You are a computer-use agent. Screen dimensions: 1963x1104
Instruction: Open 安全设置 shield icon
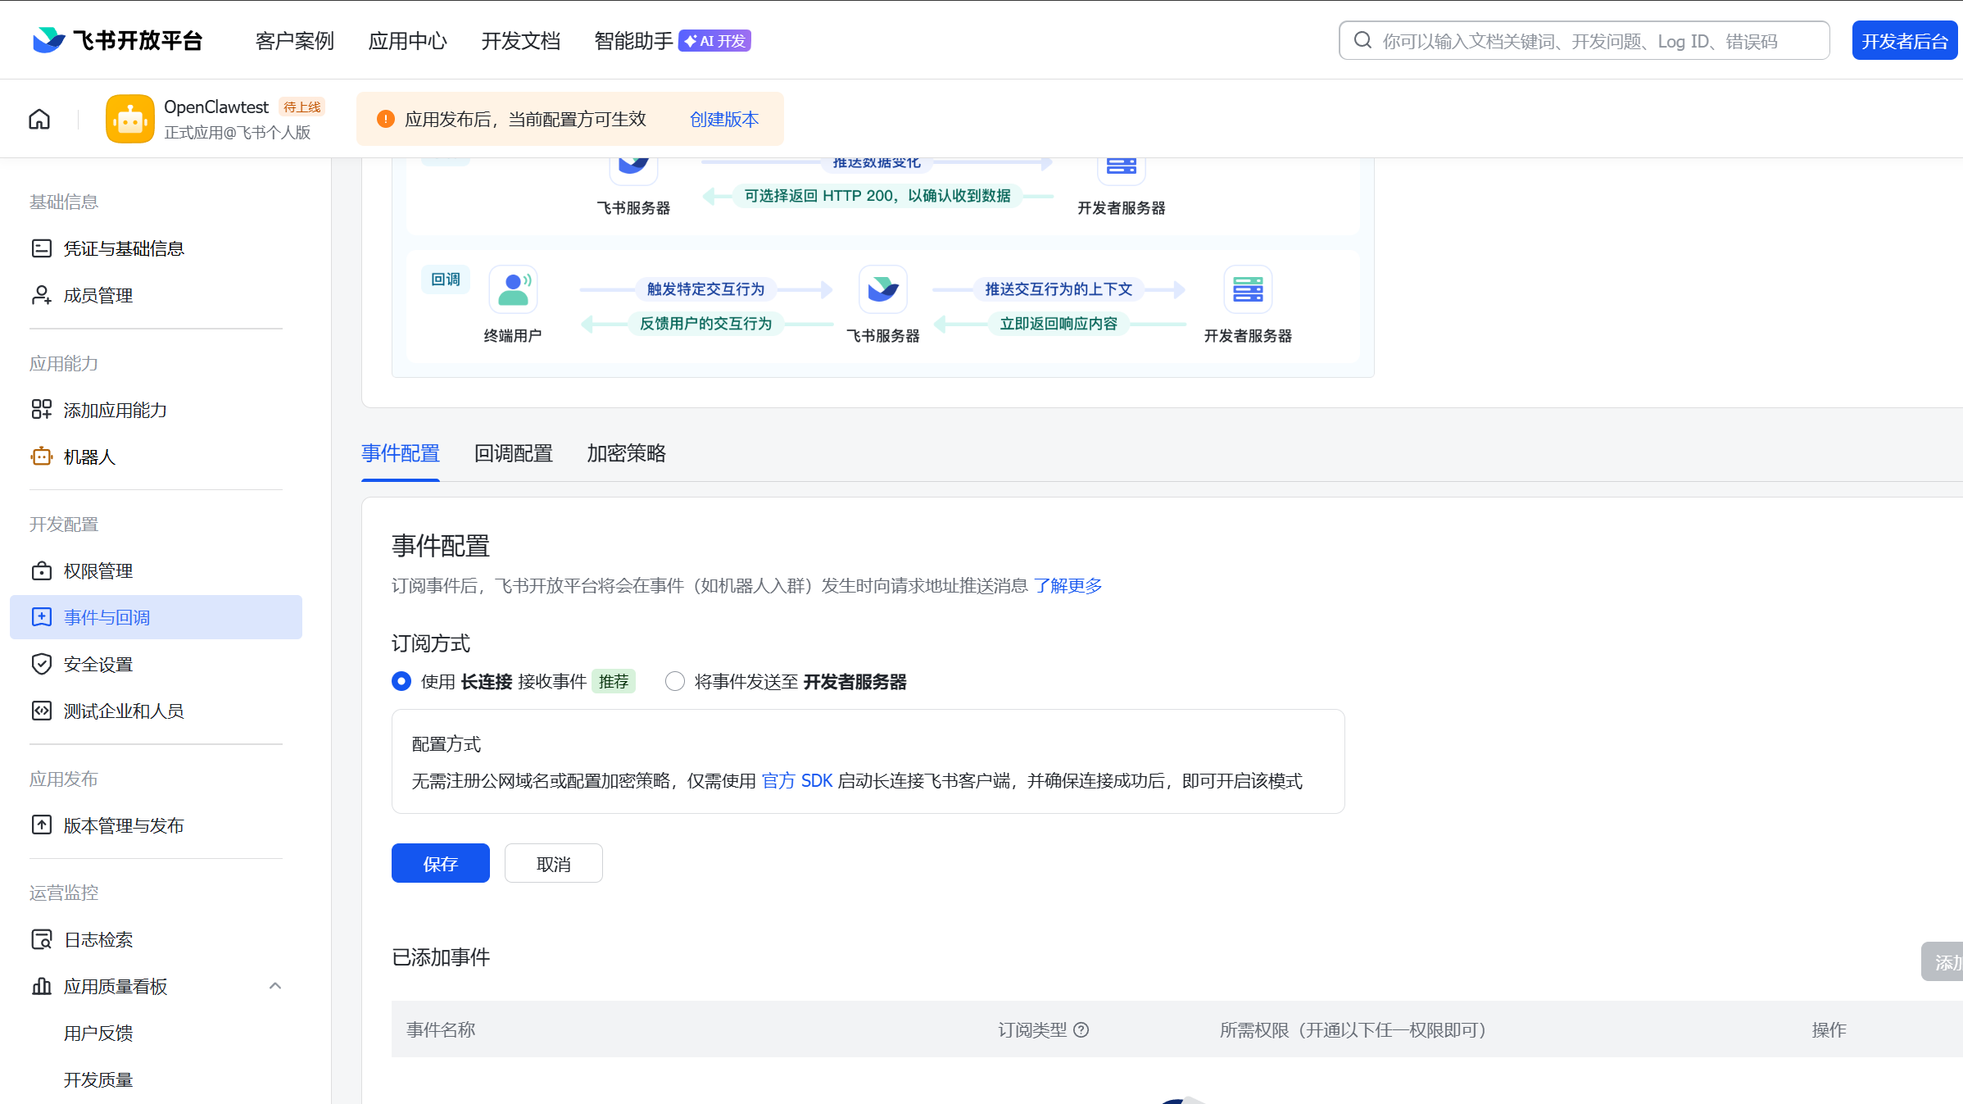click(41, 664)
